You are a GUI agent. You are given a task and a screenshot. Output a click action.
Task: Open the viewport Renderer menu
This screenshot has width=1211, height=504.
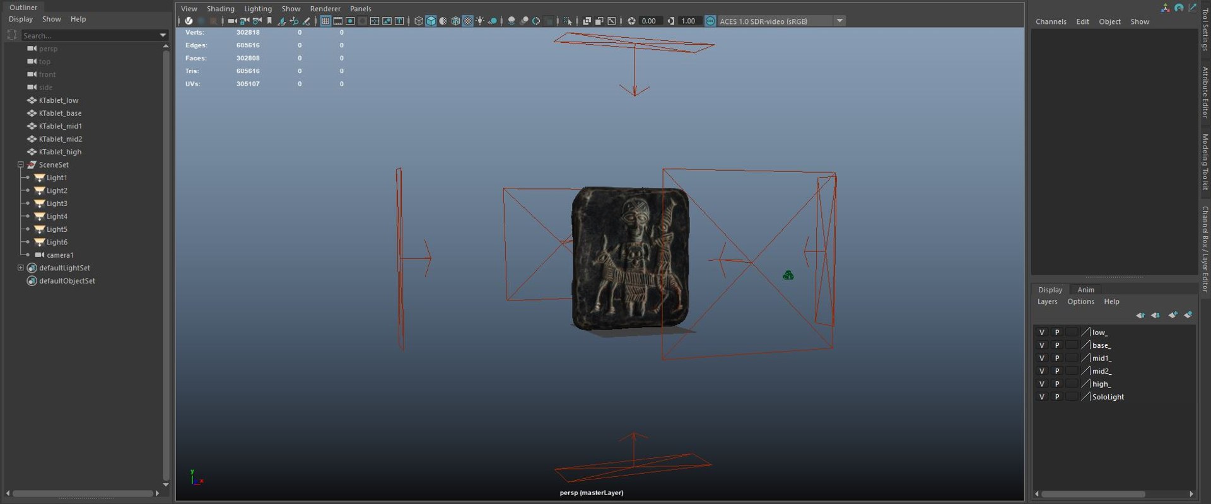tap(325, 9)
